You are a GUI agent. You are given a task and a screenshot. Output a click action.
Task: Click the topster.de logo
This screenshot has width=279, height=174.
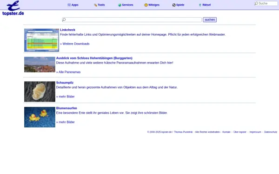13,8
